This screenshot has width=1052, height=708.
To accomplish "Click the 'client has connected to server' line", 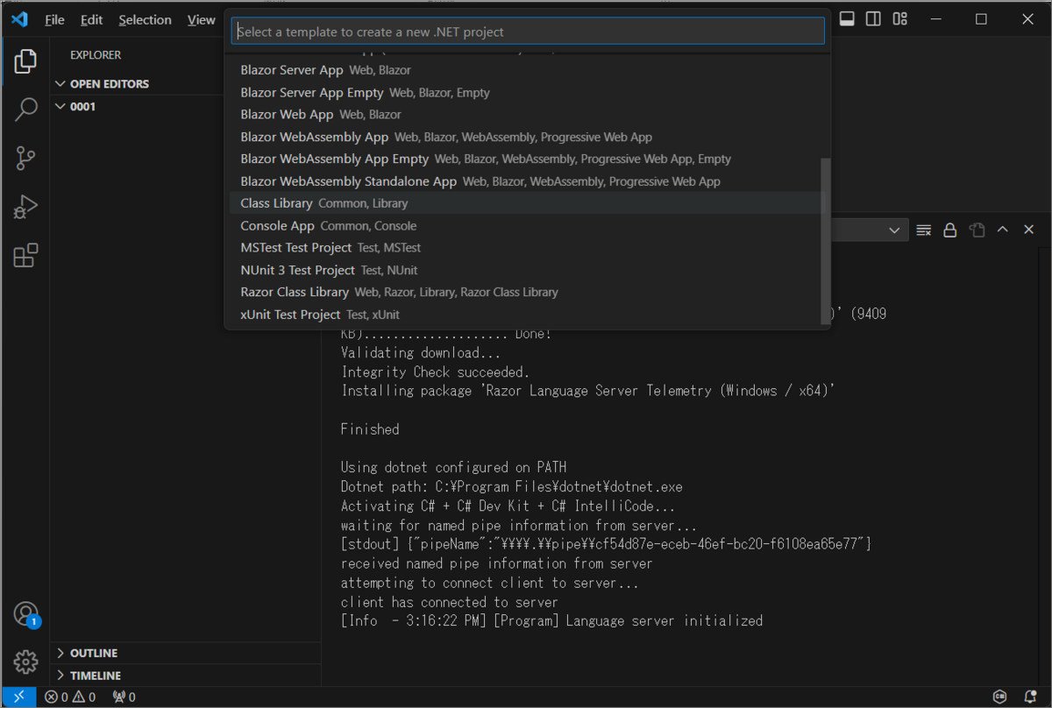I will click(450, 602).
